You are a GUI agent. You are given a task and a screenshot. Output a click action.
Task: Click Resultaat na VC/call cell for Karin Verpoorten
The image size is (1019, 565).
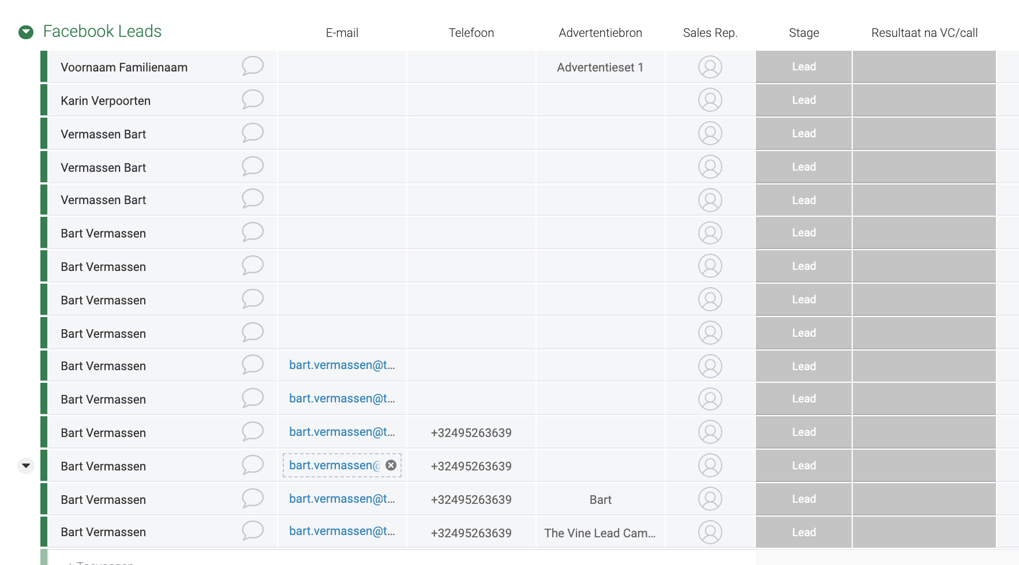coord(924,100)
